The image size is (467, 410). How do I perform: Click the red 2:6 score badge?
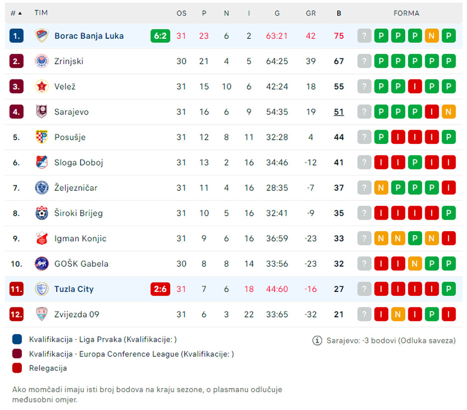coord(160,289)
